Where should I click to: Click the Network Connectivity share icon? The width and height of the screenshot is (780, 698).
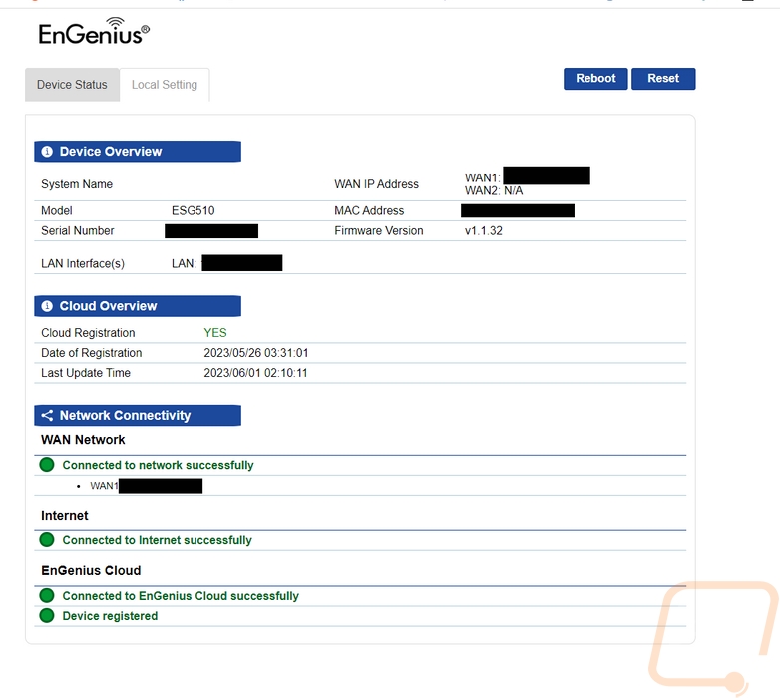pyautogui.click(x=47, y=415)
